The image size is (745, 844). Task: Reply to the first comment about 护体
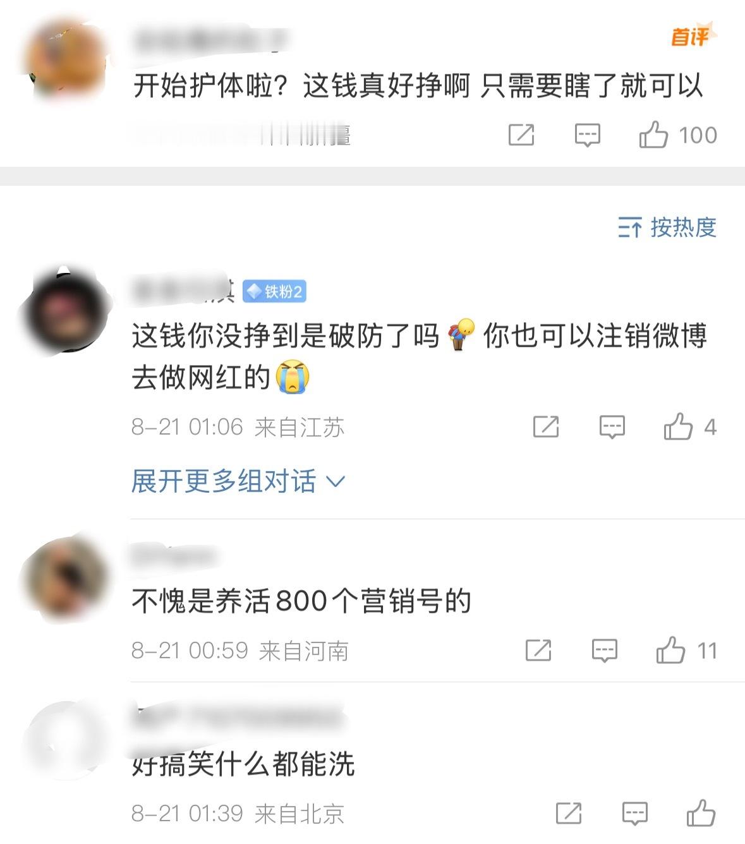[587, 135]
